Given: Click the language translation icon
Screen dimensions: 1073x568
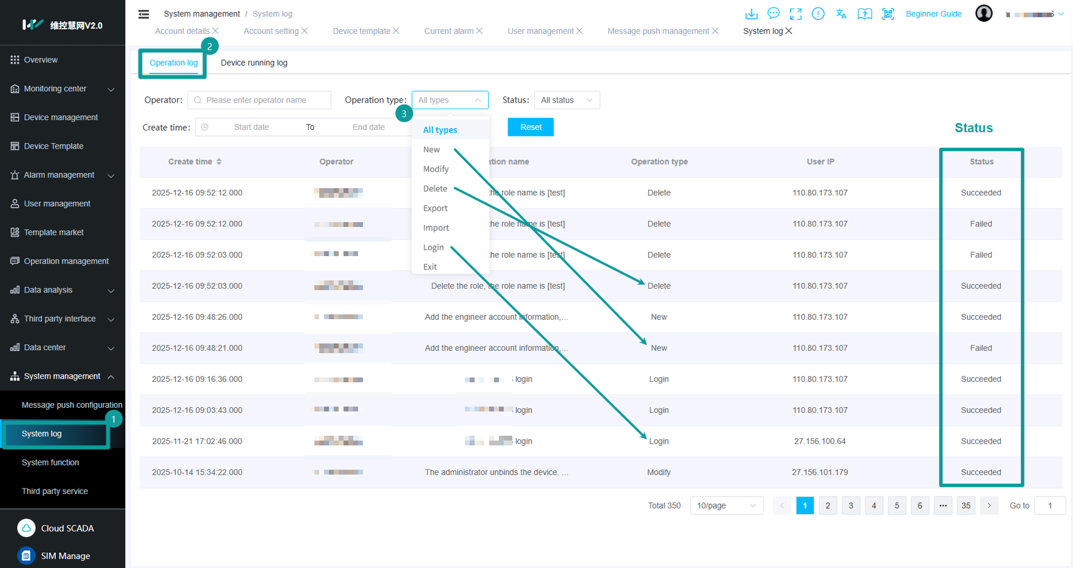Looking at the screenshot, I should (x=841, y=14).
